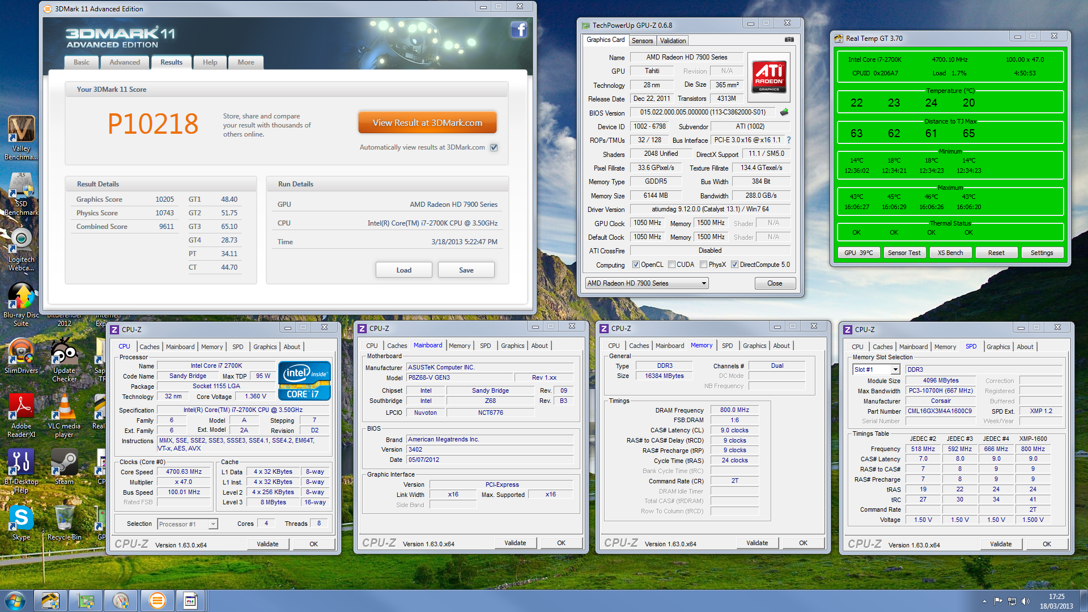Click the GPU 39°C button in Real Temp

(x=858, y=253)
